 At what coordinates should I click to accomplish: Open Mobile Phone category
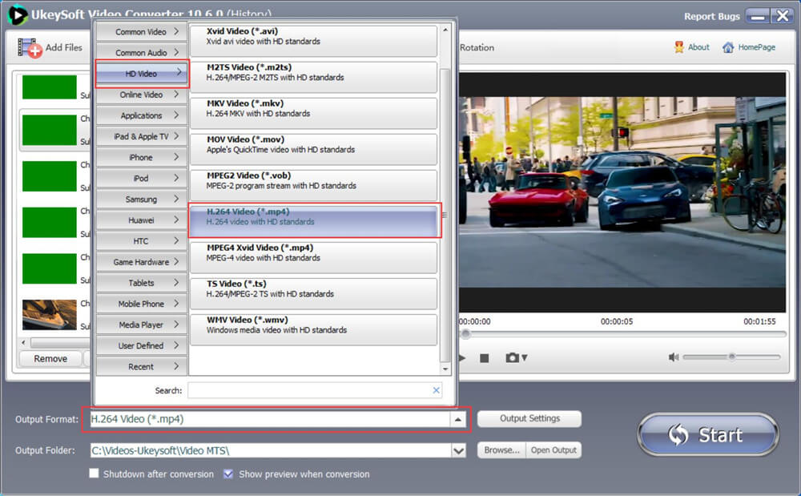point(141,304)
